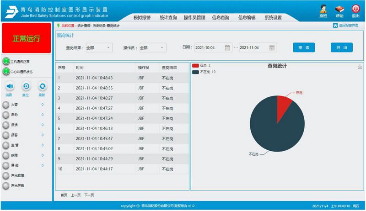Click the 导出 export button
The image size is (366, 211).
point(342,47)
